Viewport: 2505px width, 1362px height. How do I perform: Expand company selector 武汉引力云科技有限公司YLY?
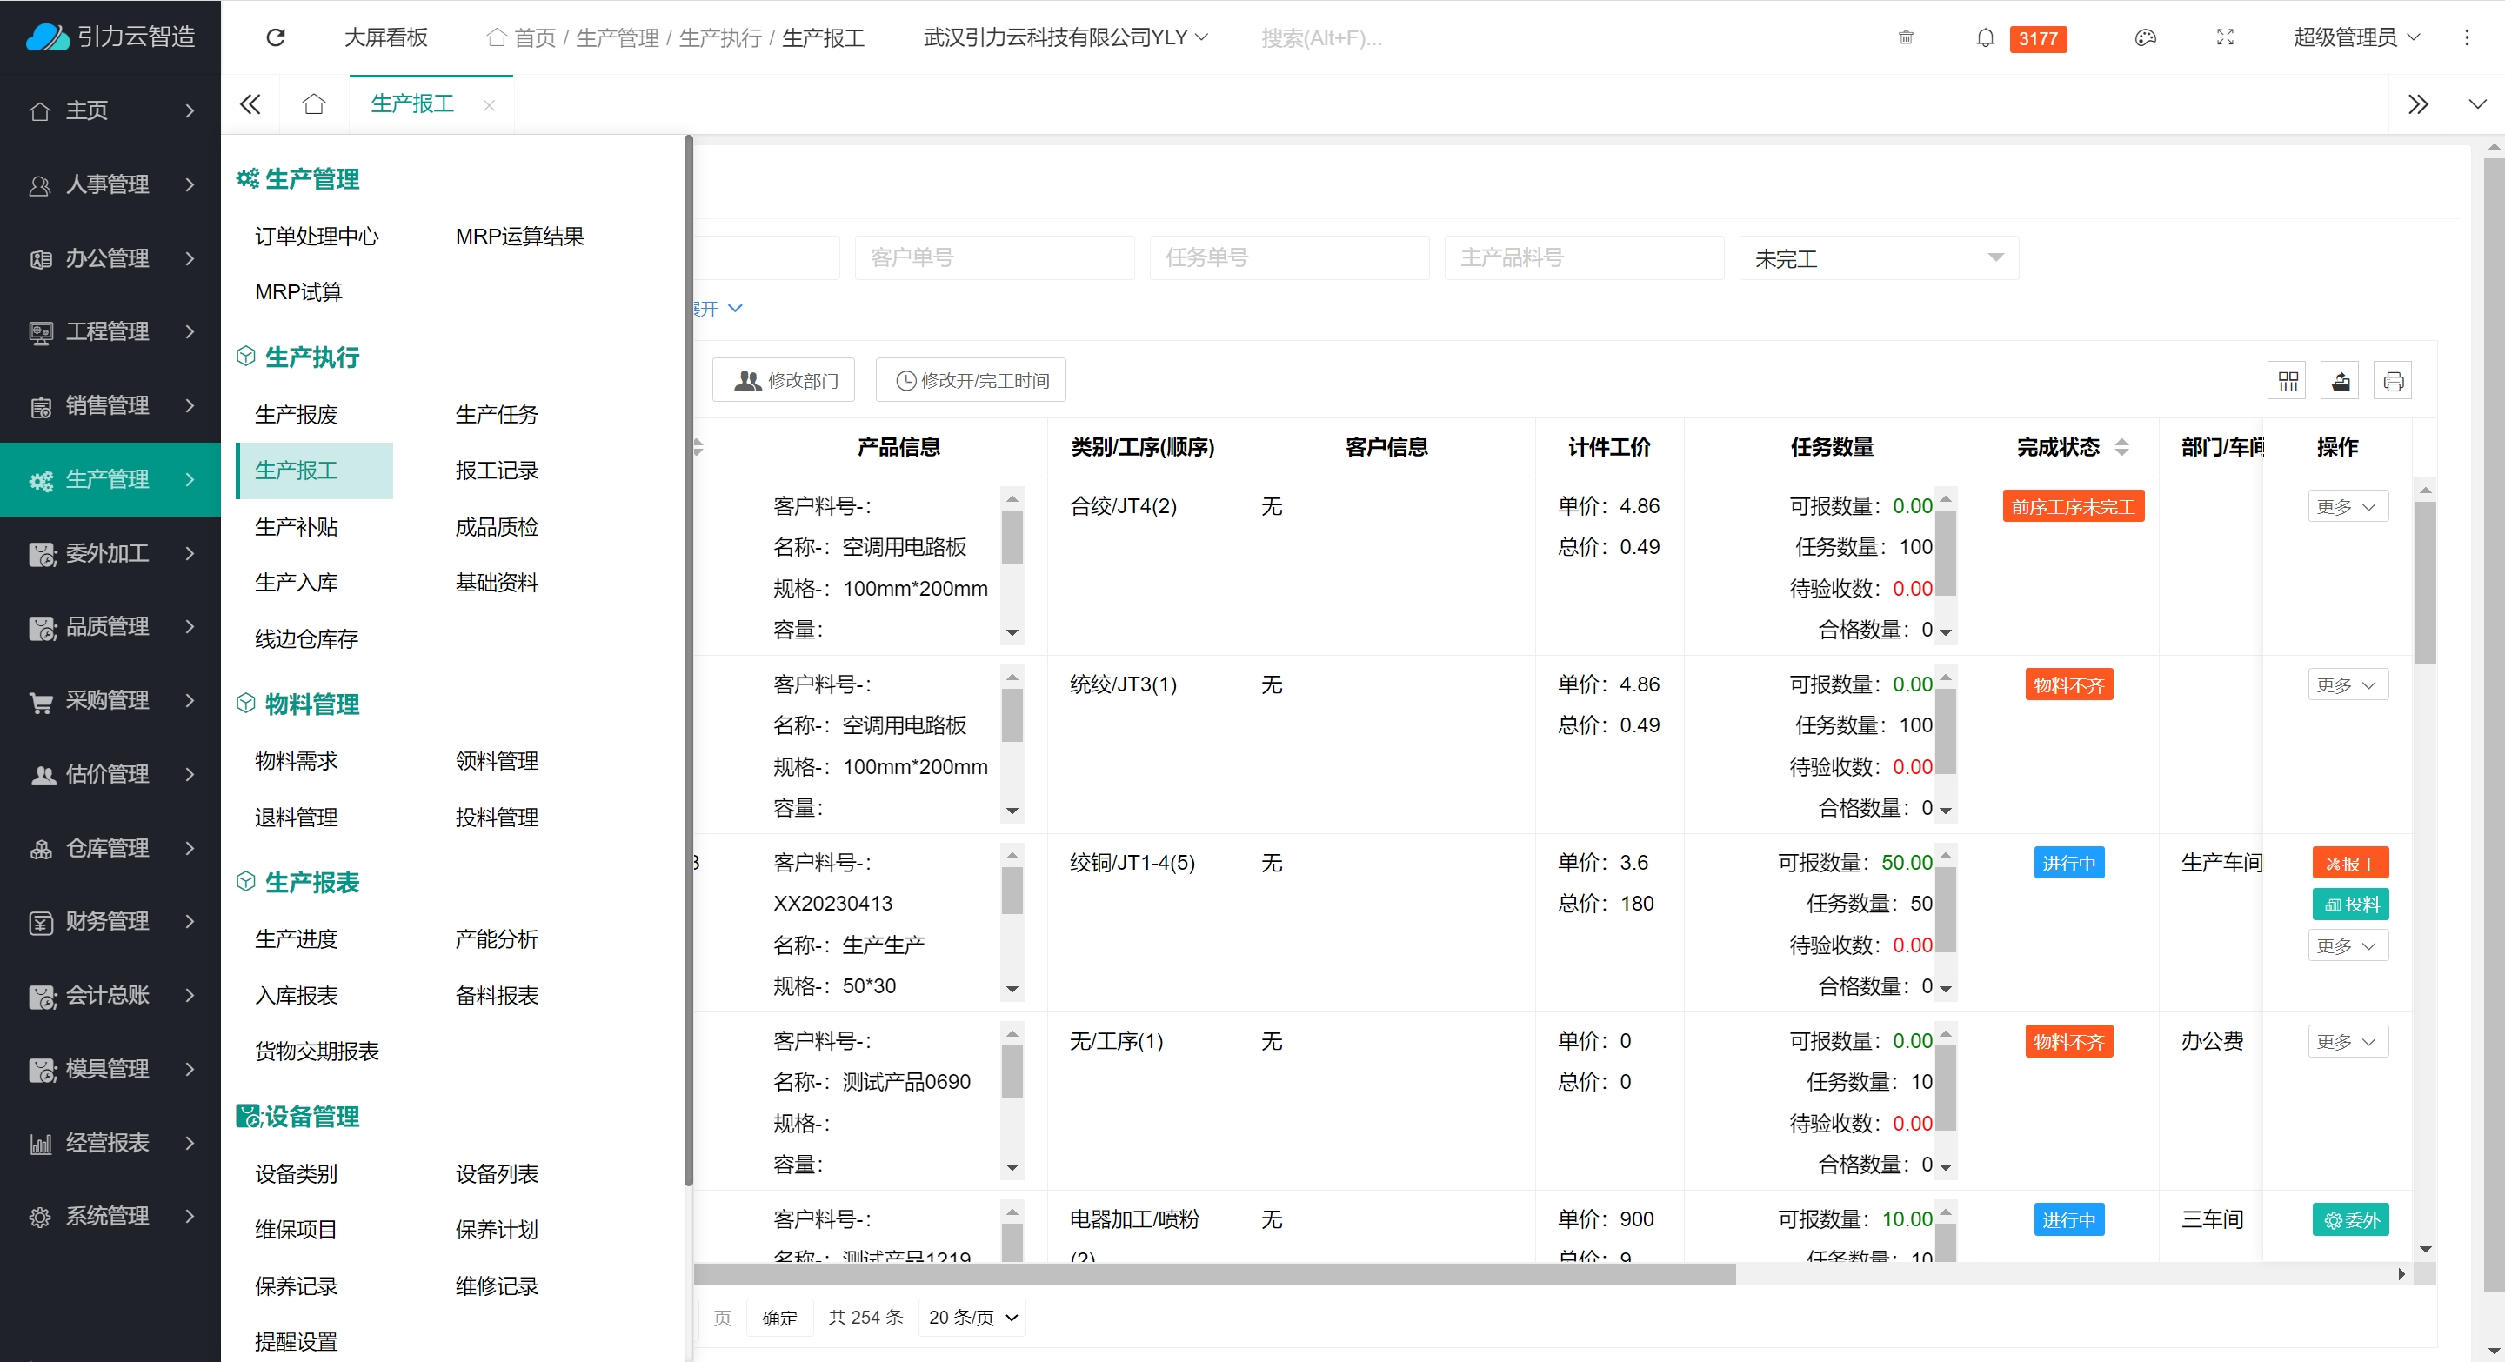1065,37
